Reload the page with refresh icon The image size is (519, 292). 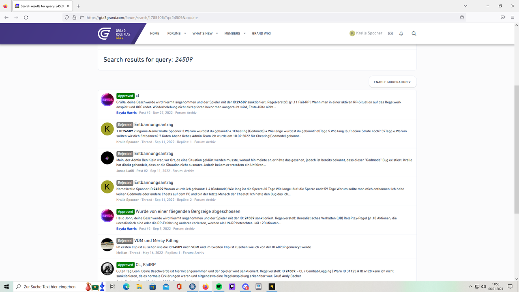pos(26,17)
